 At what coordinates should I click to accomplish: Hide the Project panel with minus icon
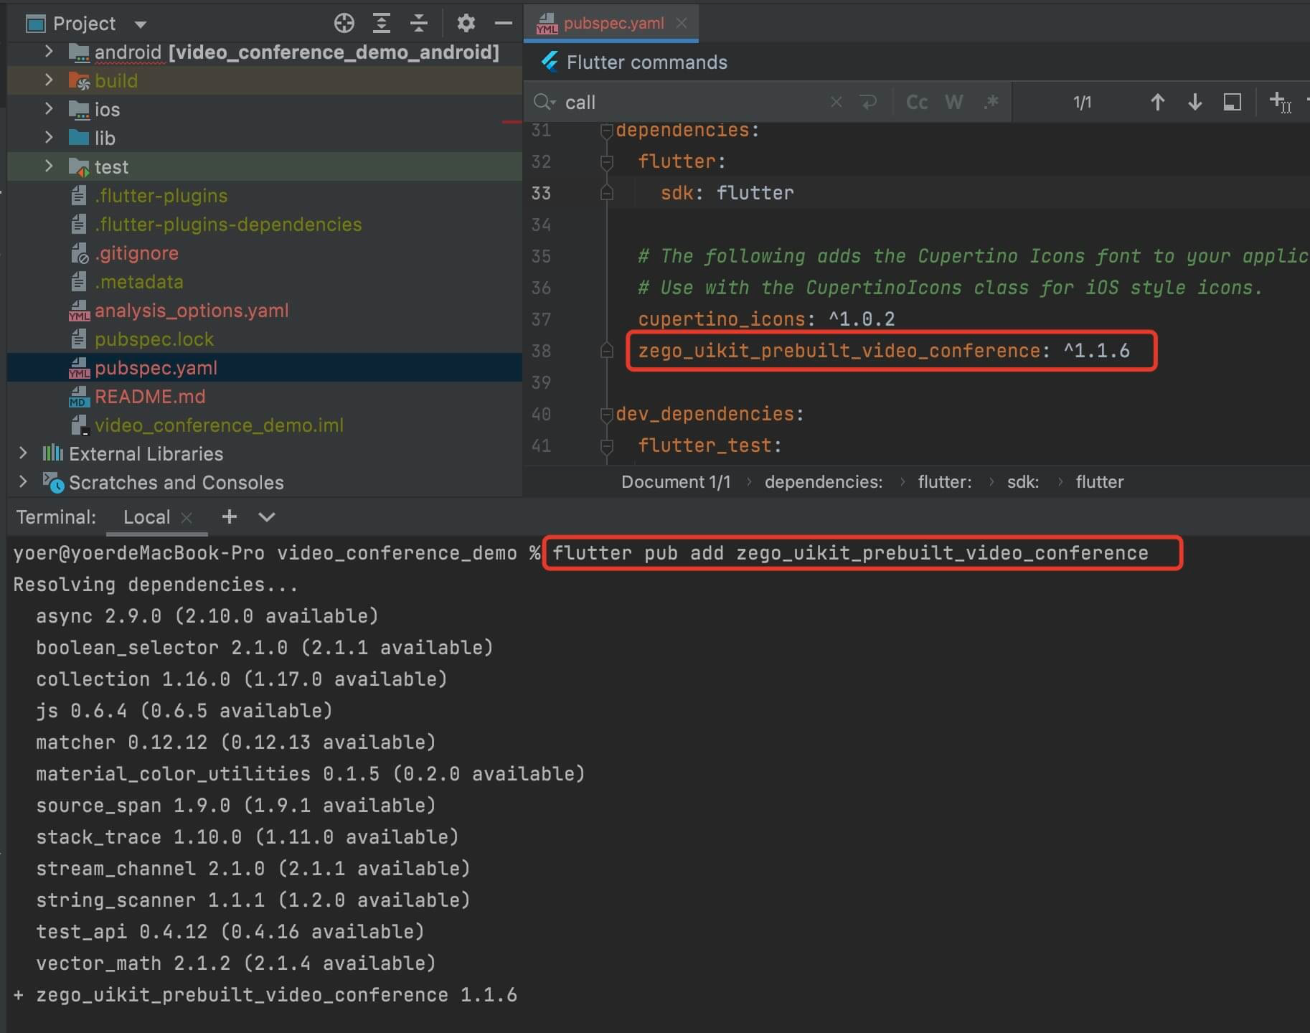pyautogui.click(x=504, y=24)
